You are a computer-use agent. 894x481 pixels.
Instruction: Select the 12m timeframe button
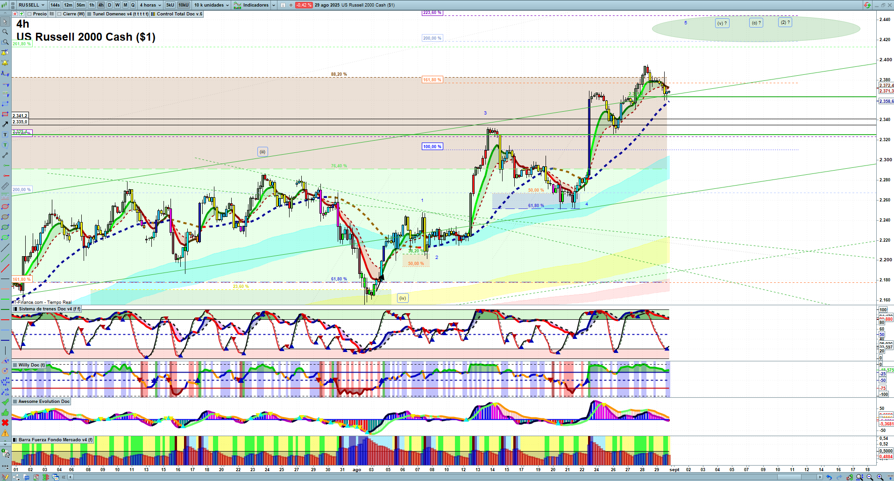click(x=68, y=5)
